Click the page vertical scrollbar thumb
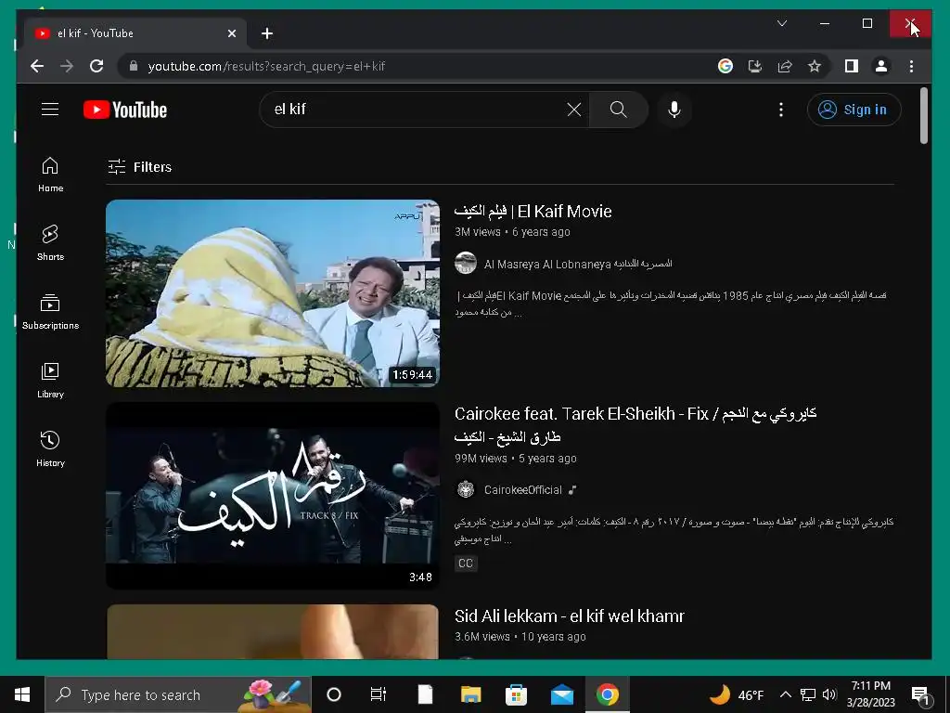This screenshot has height=713, width=950. (x=924, y=115)
